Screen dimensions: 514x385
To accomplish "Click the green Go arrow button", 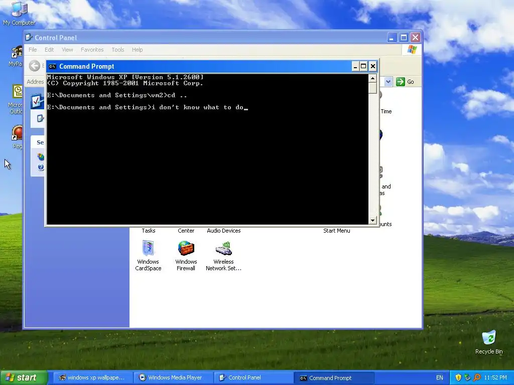I will [401, 82].
